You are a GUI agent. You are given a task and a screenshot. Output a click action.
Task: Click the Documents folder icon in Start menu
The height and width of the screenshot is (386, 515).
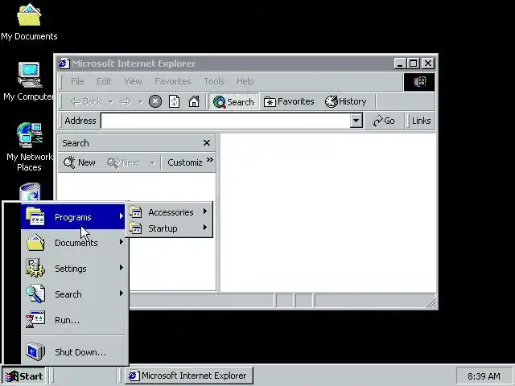pos(35,242)
